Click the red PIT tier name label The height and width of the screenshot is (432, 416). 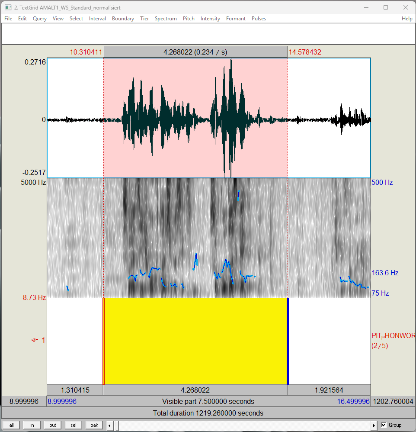pos(394,335)
